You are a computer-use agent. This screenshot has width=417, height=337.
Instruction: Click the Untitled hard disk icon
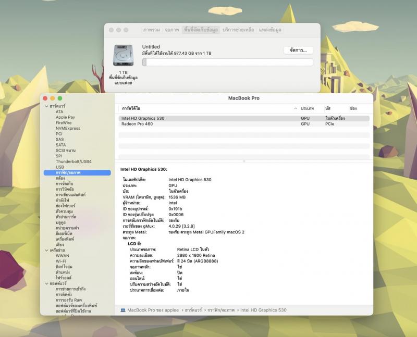123,55
